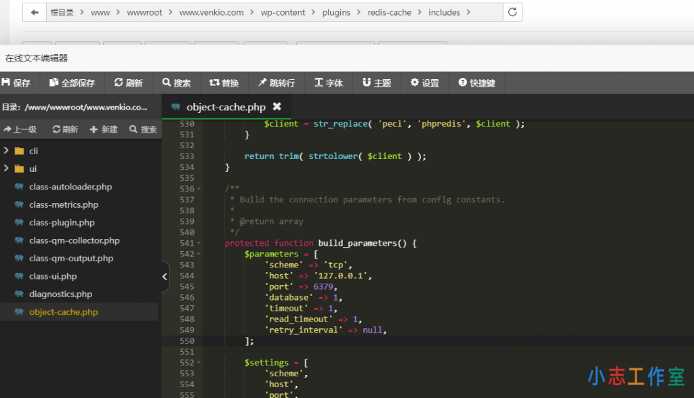Click Save All (全部保存) in toolbar
The image size is (694, 398).
[x=72, y=83]
